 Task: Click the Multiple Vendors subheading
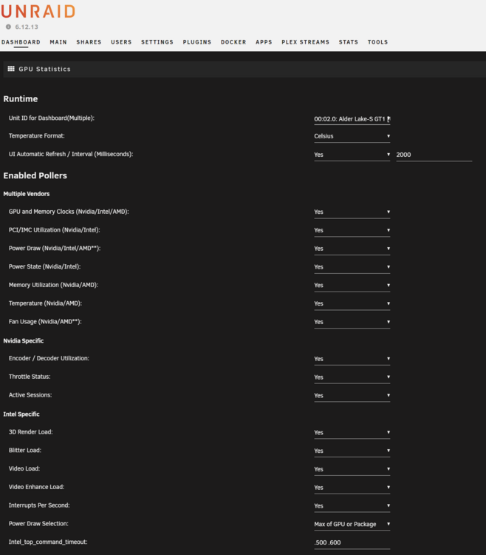point(27,194)
